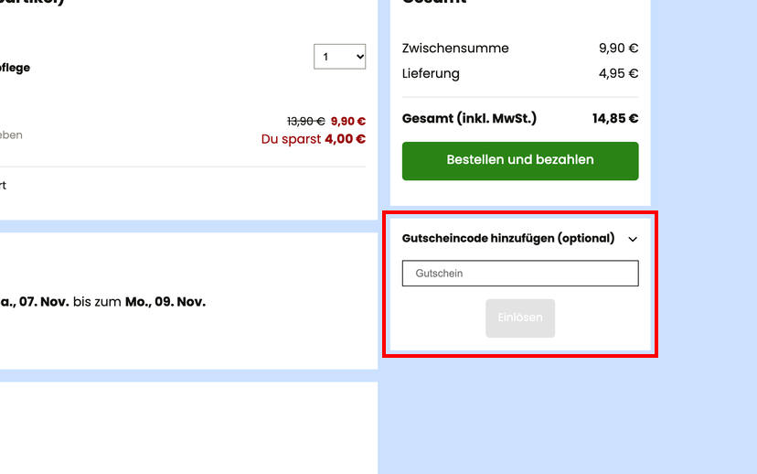Screen dimensions: 757x474
Task: Select the Du sparst 4,00 € text
Action: pos(314,139)
